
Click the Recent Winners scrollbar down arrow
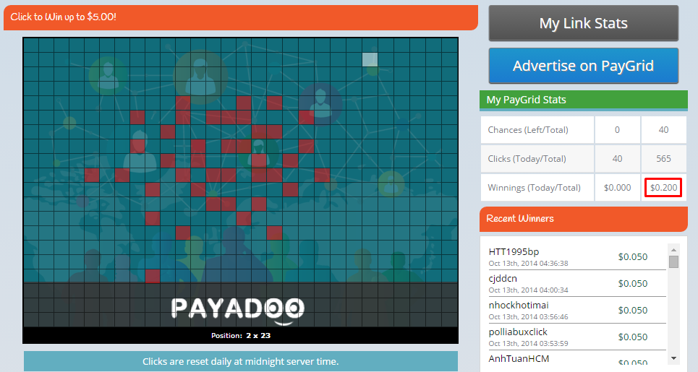673,358
